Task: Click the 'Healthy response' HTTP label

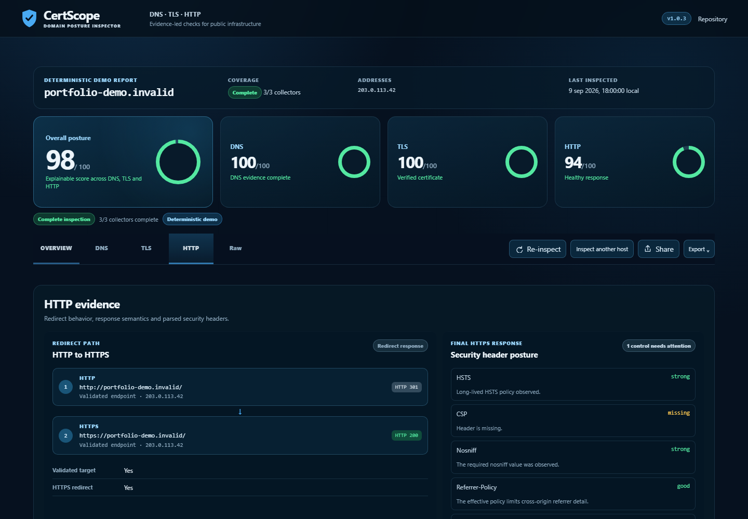Action: (x=586, y=177)
